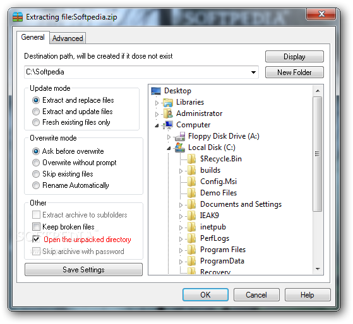
Task: Select the $Recycle.Bin folder name
Action: [221, 159]
